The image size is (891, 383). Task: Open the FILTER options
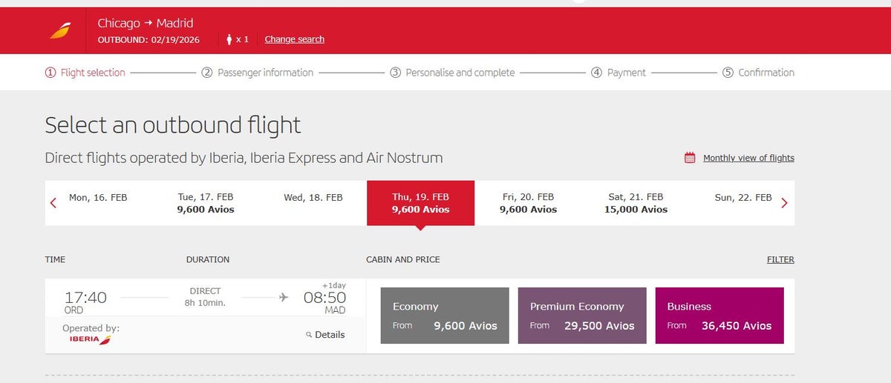pos(780,260)
